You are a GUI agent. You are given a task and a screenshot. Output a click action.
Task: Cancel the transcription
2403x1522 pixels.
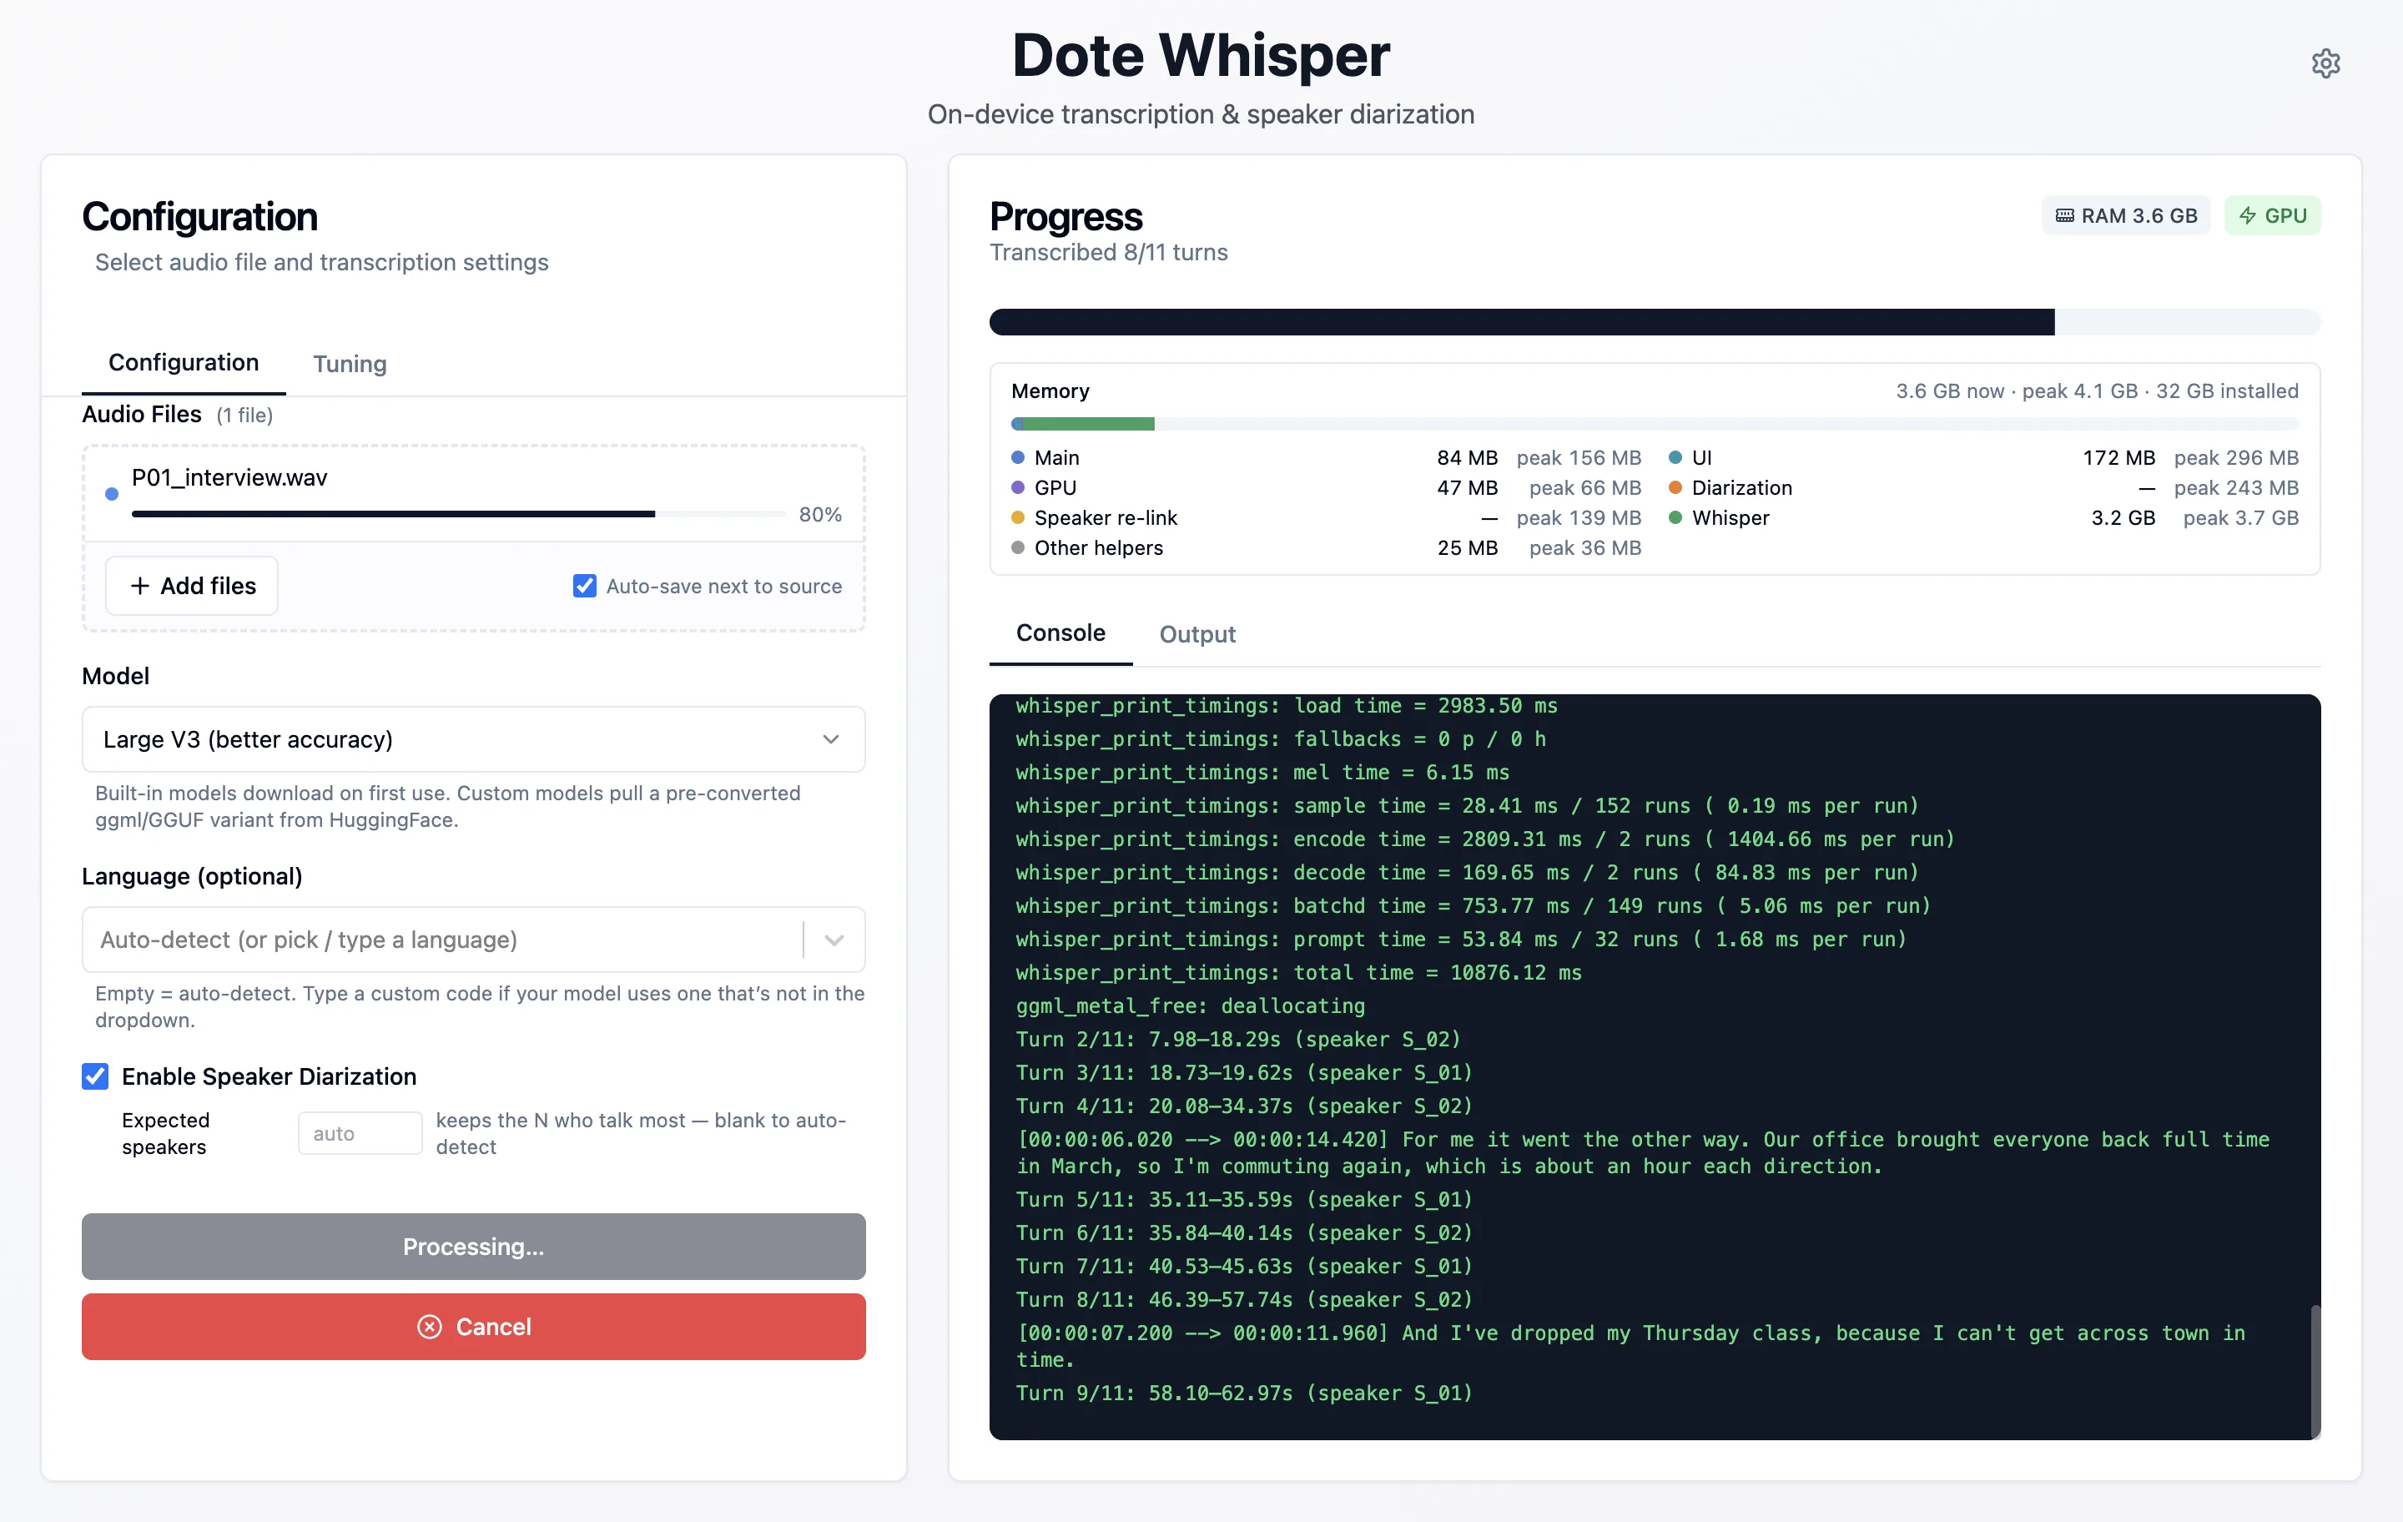473,1327
